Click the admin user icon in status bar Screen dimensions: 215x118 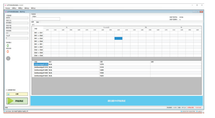(x=197, y=111)
